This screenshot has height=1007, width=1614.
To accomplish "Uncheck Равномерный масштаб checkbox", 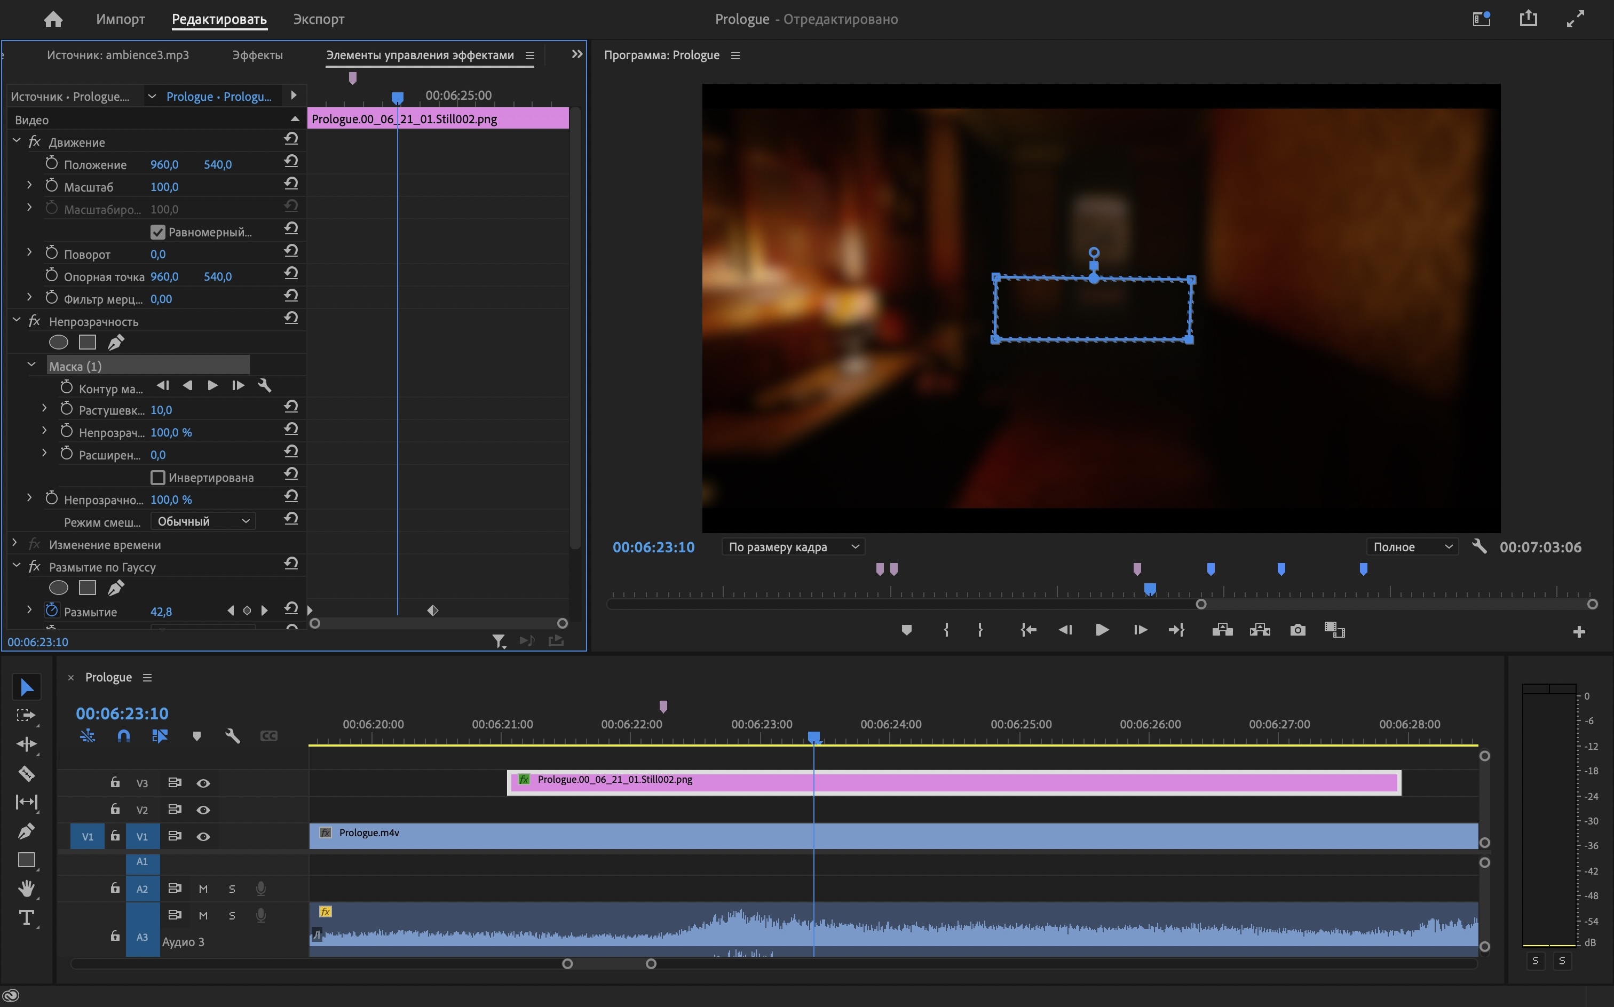I will click(x=158, y=233).
